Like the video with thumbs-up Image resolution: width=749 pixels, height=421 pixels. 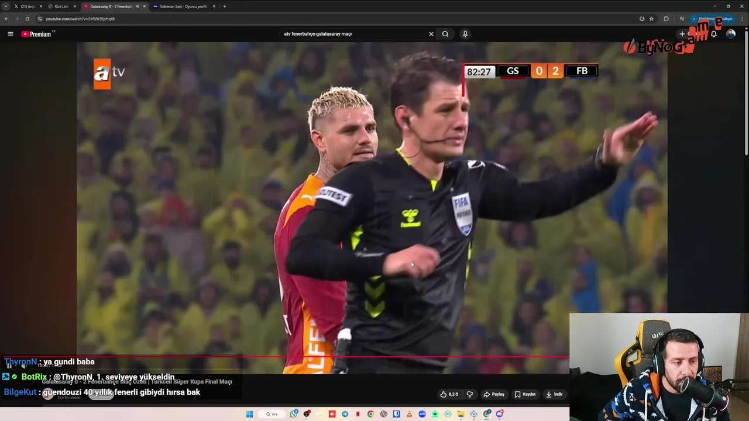tap(449, 394)
